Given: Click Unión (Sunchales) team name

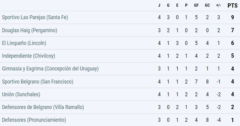Looking at the screenshot, I should (21, 94).
